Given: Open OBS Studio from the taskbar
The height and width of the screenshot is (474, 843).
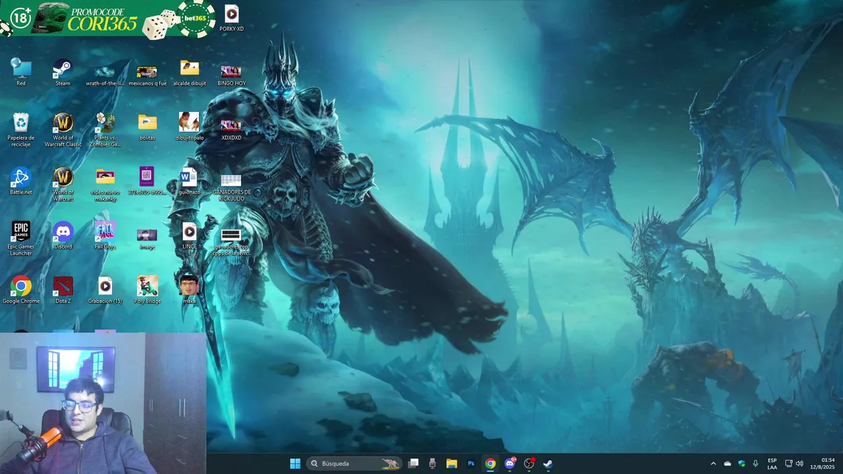Looking at the screenshot, I should pos(529,463).
